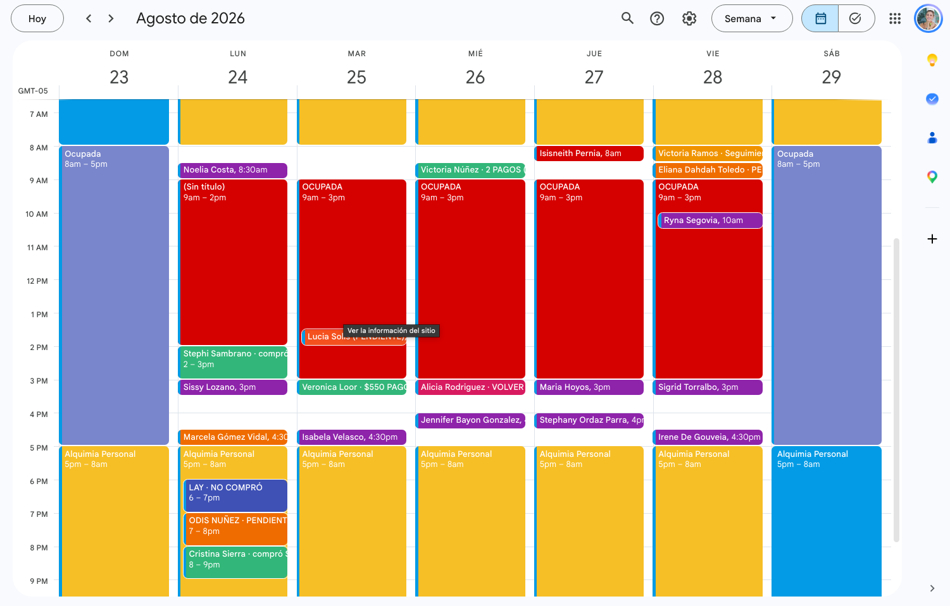Click the Hoy button

tap(37, 18)
